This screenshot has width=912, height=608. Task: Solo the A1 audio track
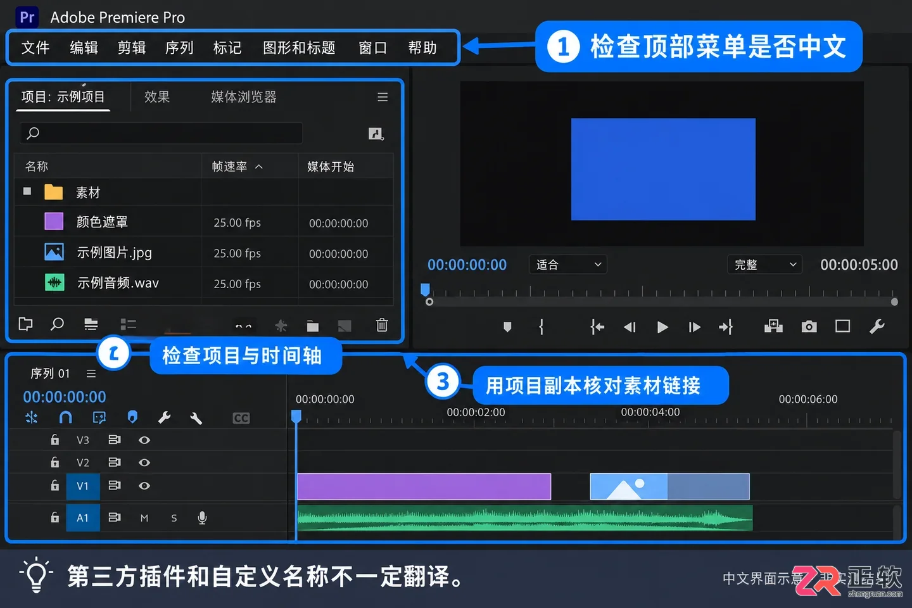point(174,518)
